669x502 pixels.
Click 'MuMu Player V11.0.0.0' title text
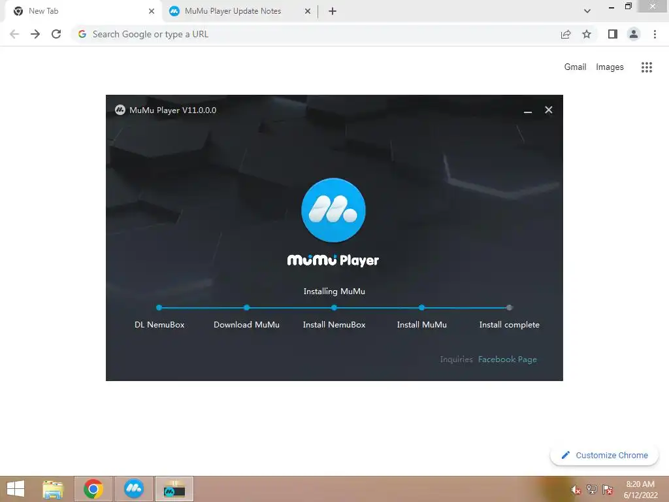172,110
